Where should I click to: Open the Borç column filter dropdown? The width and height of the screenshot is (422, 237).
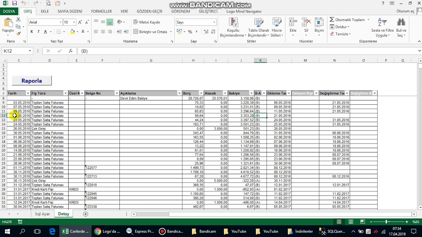click(x=201, y=93)
